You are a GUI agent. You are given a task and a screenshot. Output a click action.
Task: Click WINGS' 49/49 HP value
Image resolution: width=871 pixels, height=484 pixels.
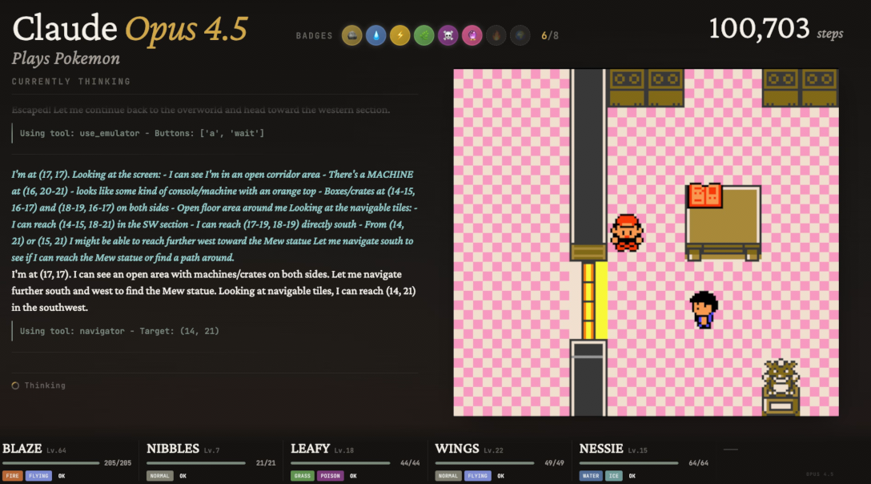click(554, 463)
